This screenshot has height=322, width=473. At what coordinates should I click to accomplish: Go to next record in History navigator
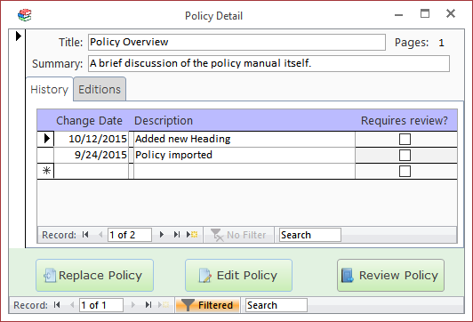click(x=162, y=235)
